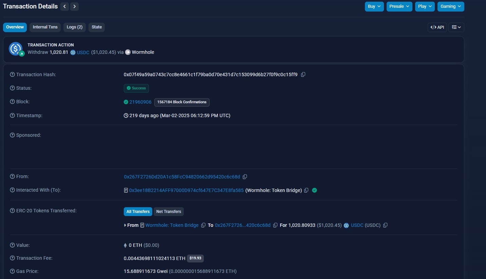Image resolution: width=486 pixels, height=279 pixels.
Task: Click the next transaction arrow
Action: pos(74,6)
